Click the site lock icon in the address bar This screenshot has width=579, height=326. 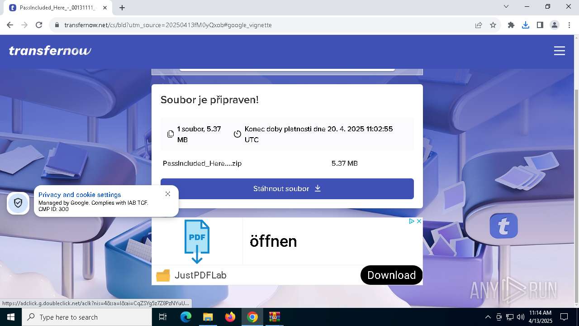pyautogui.click(x=57, y=25)
